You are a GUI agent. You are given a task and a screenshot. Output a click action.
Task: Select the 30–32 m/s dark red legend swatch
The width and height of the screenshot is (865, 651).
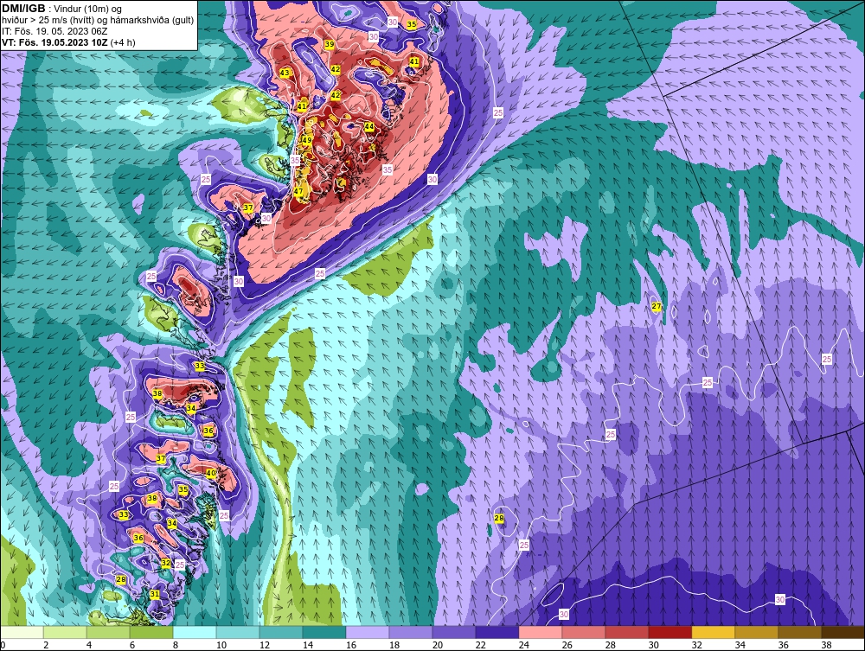(x=670, y=632)
